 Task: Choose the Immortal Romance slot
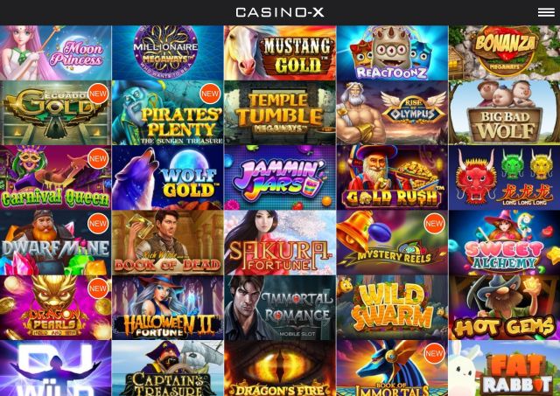[x=280, y=308]
